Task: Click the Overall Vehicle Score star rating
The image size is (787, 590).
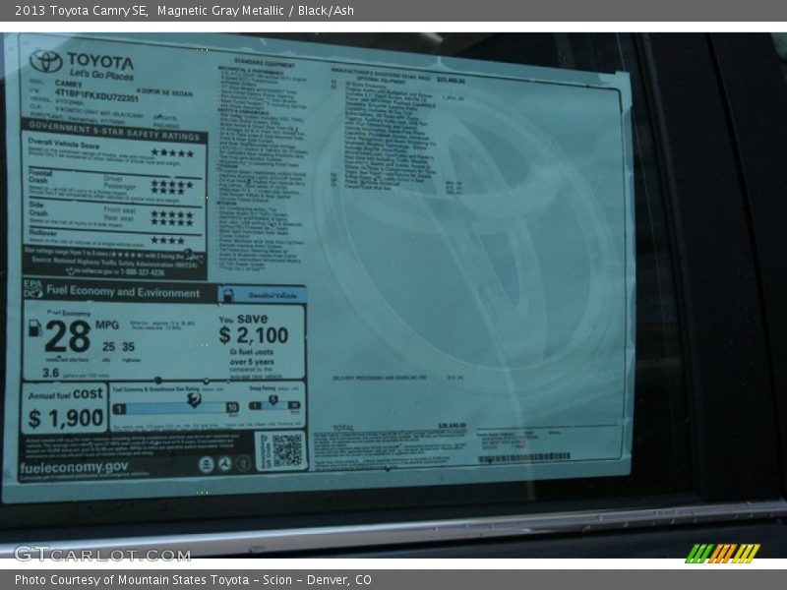Action: tap(171, 153)
